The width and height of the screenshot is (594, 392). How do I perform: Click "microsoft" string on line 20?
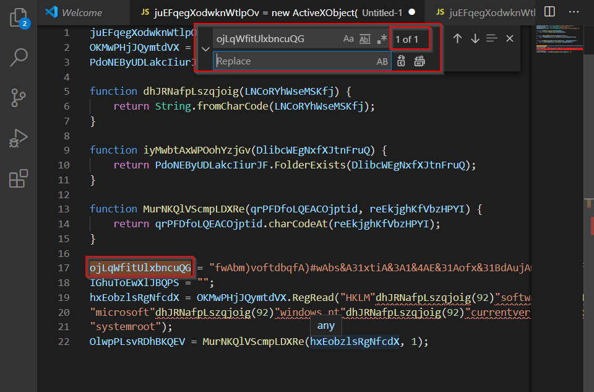point(123,312)
